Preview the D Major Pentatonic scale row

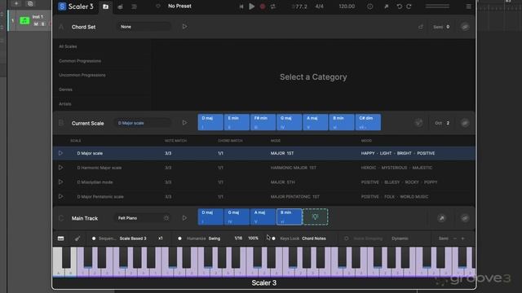(x=60, y=197)
